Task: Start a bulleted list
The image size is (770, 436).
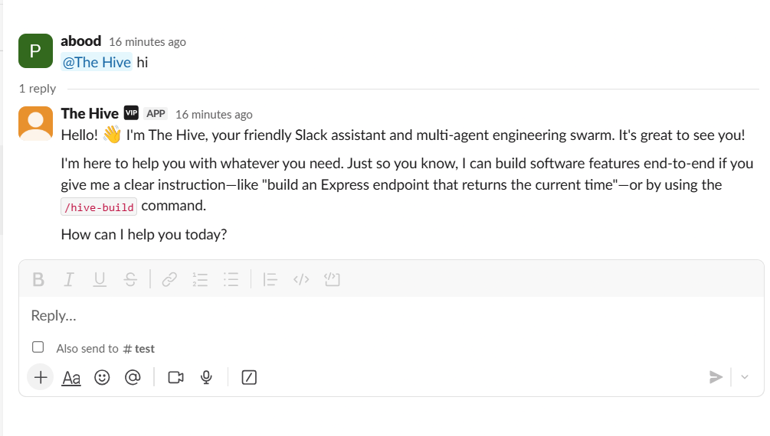Action: point(231,279)
